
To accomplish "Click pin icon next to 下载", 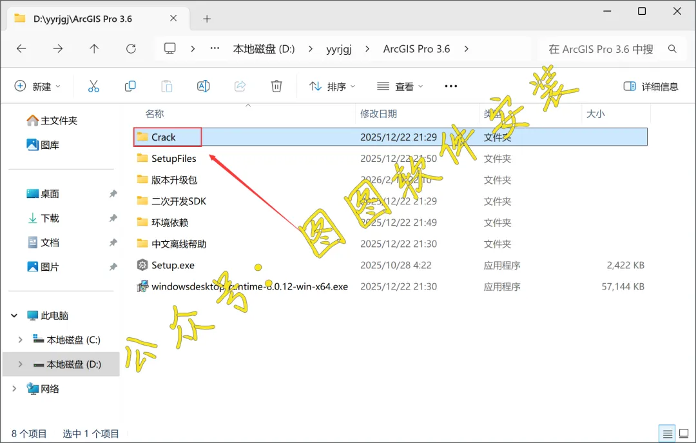I will coord(113,218).
